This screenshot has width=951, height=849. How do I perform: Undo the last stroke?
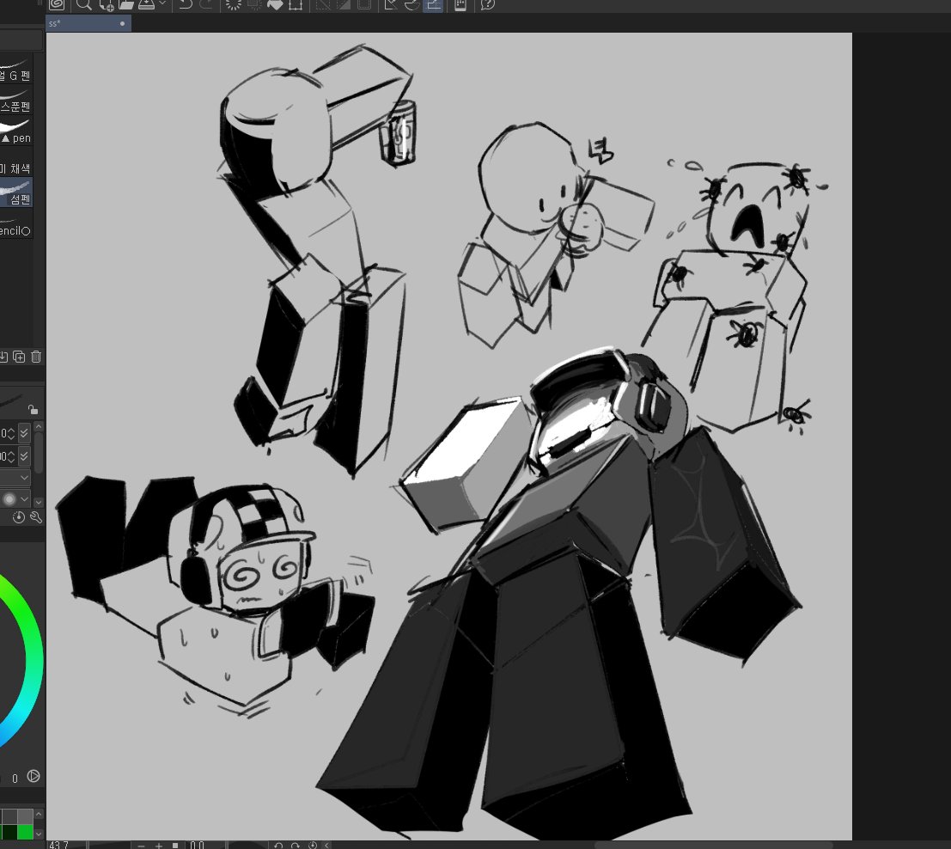click(x=186, y=4)
